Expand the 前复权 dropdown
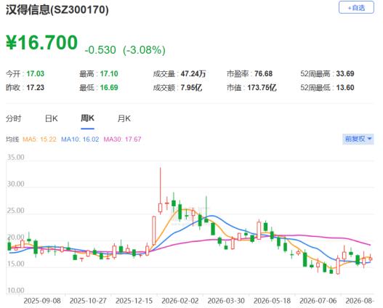Image resolution: width=383 pixels, height=308 pixels. [x=358, y=139]
